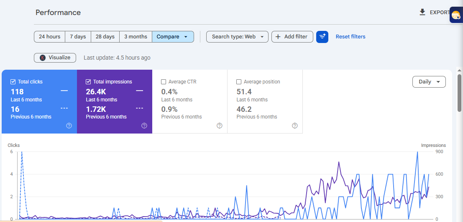Click the 51.4 average position value
The width and height of the screenshot is (463, 222).
(244, 91)
